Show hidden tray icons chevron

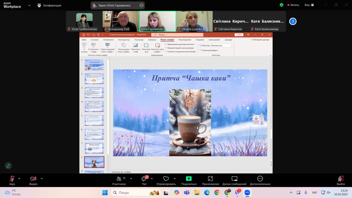(x=291, y=193)
